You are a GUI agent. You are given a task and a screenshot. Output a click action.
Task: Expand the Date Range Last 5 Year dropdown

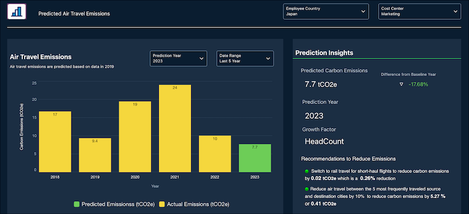tap(245, 58)
